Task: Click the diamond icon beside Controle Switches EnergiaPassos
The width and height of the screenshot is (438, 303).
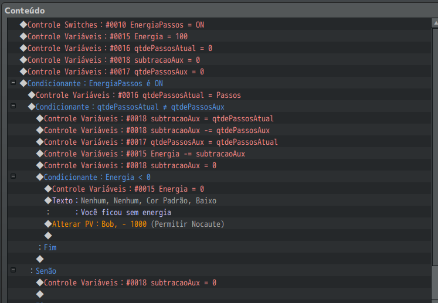Action: [23, 25]
